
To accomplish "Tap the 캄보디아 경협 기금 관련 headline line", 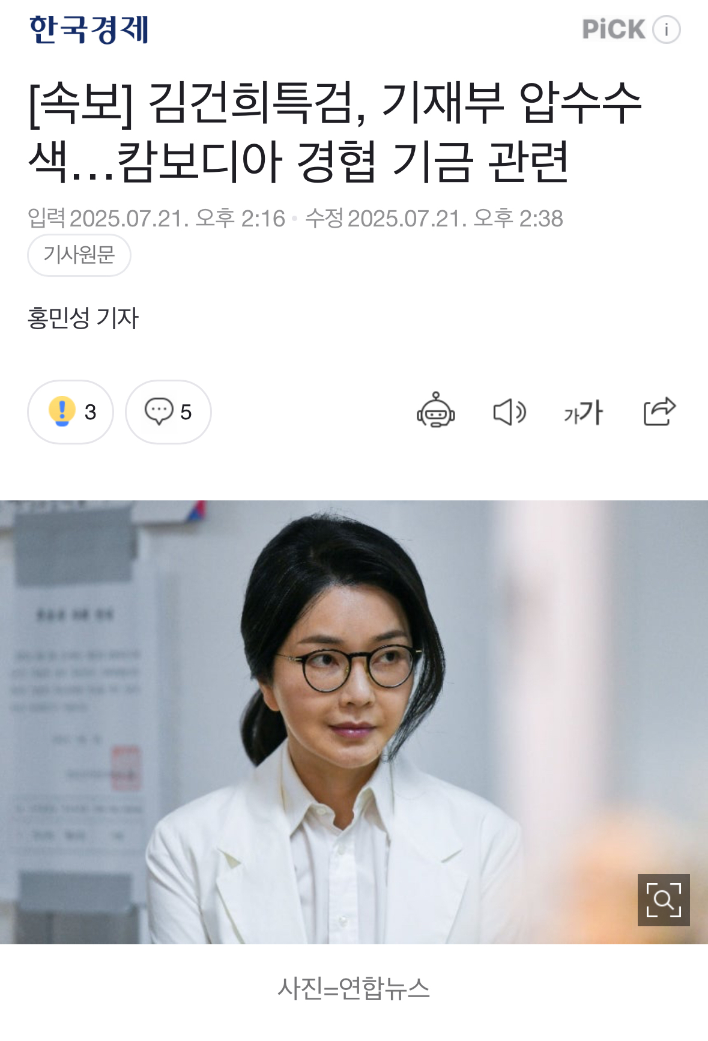I will (x=343, y=162).
